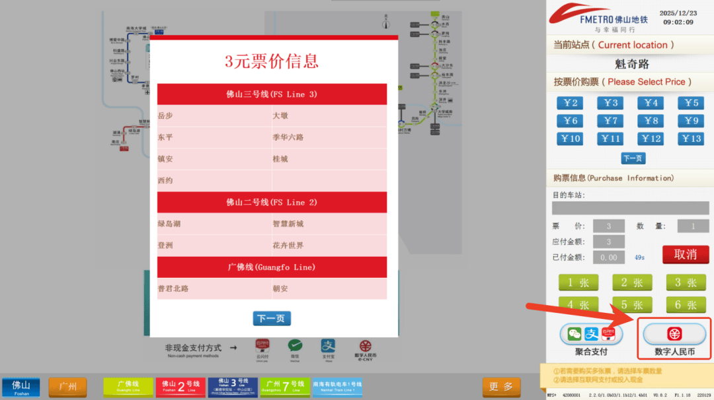Select station 登洲 in the list
The width and height of the screenshot is (714, 400).
[214, 246]
